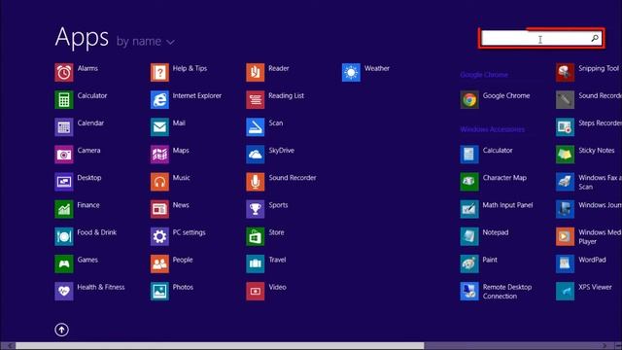The image size is (622, 350).
Task: Open Math Input Panel icon
Action: [469, 210]
